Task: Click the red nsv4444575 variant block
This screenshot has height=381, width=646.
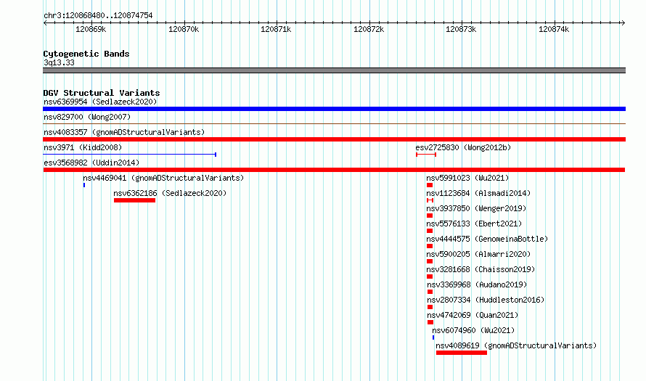Action: [x=430, y=246]
